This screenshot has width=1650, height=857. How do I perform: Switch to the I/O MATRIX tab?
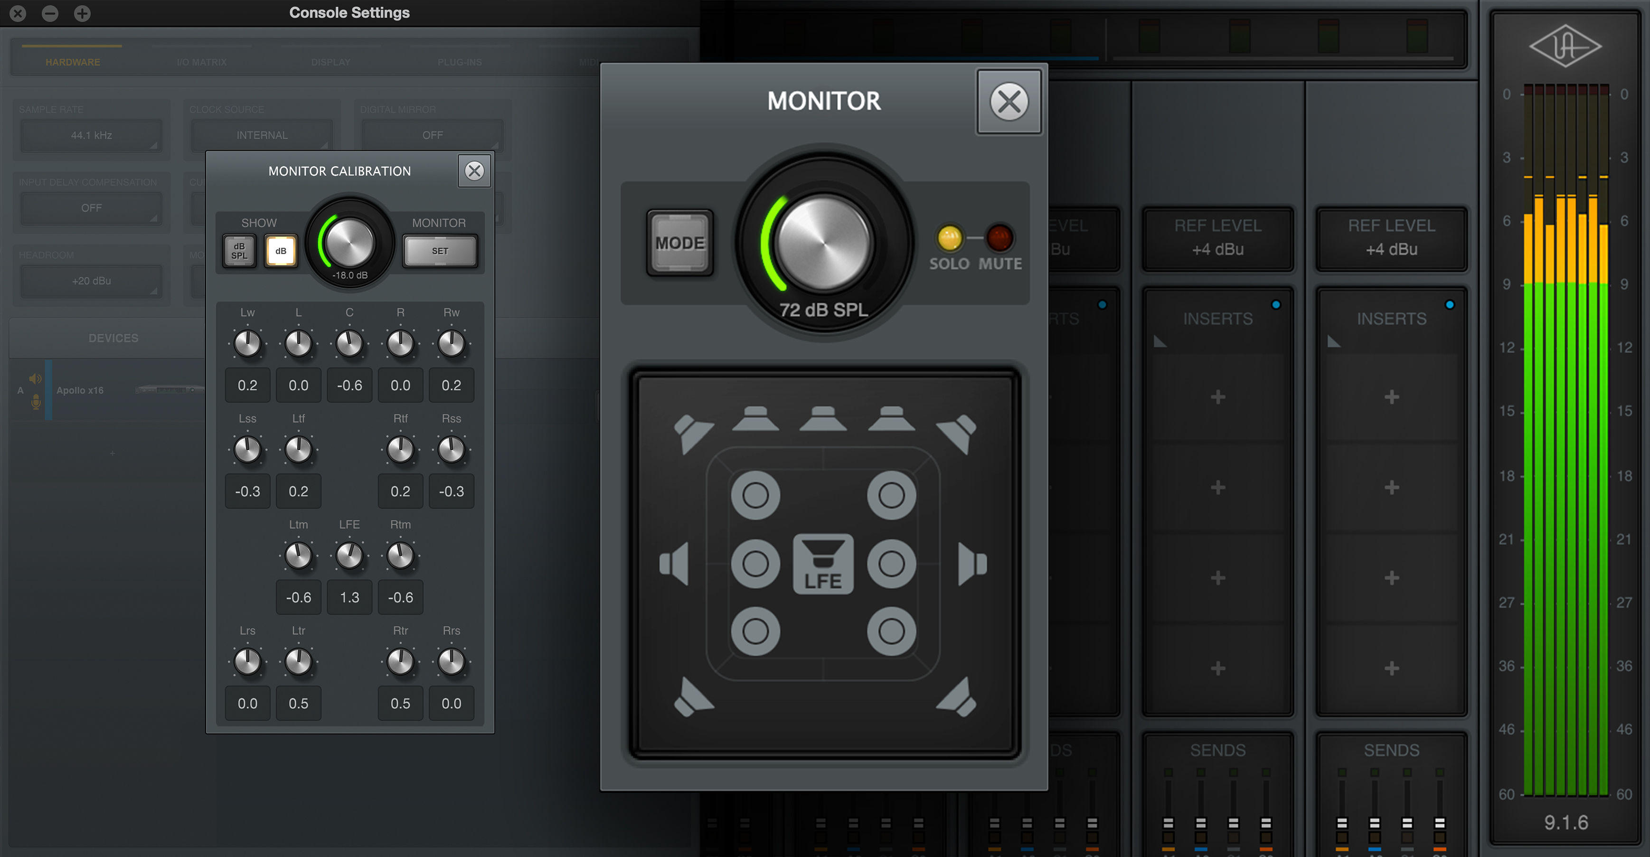pos(202,62)
